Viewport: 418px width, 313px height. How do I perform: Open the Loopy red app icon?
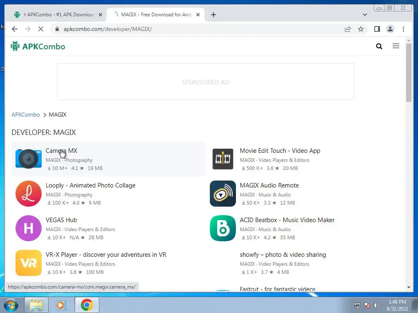[x=29, y=194]
